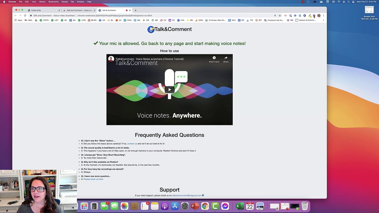The image size is (379, 213).
Task: Click the color picker extension icon
Action: click(309, 16)
